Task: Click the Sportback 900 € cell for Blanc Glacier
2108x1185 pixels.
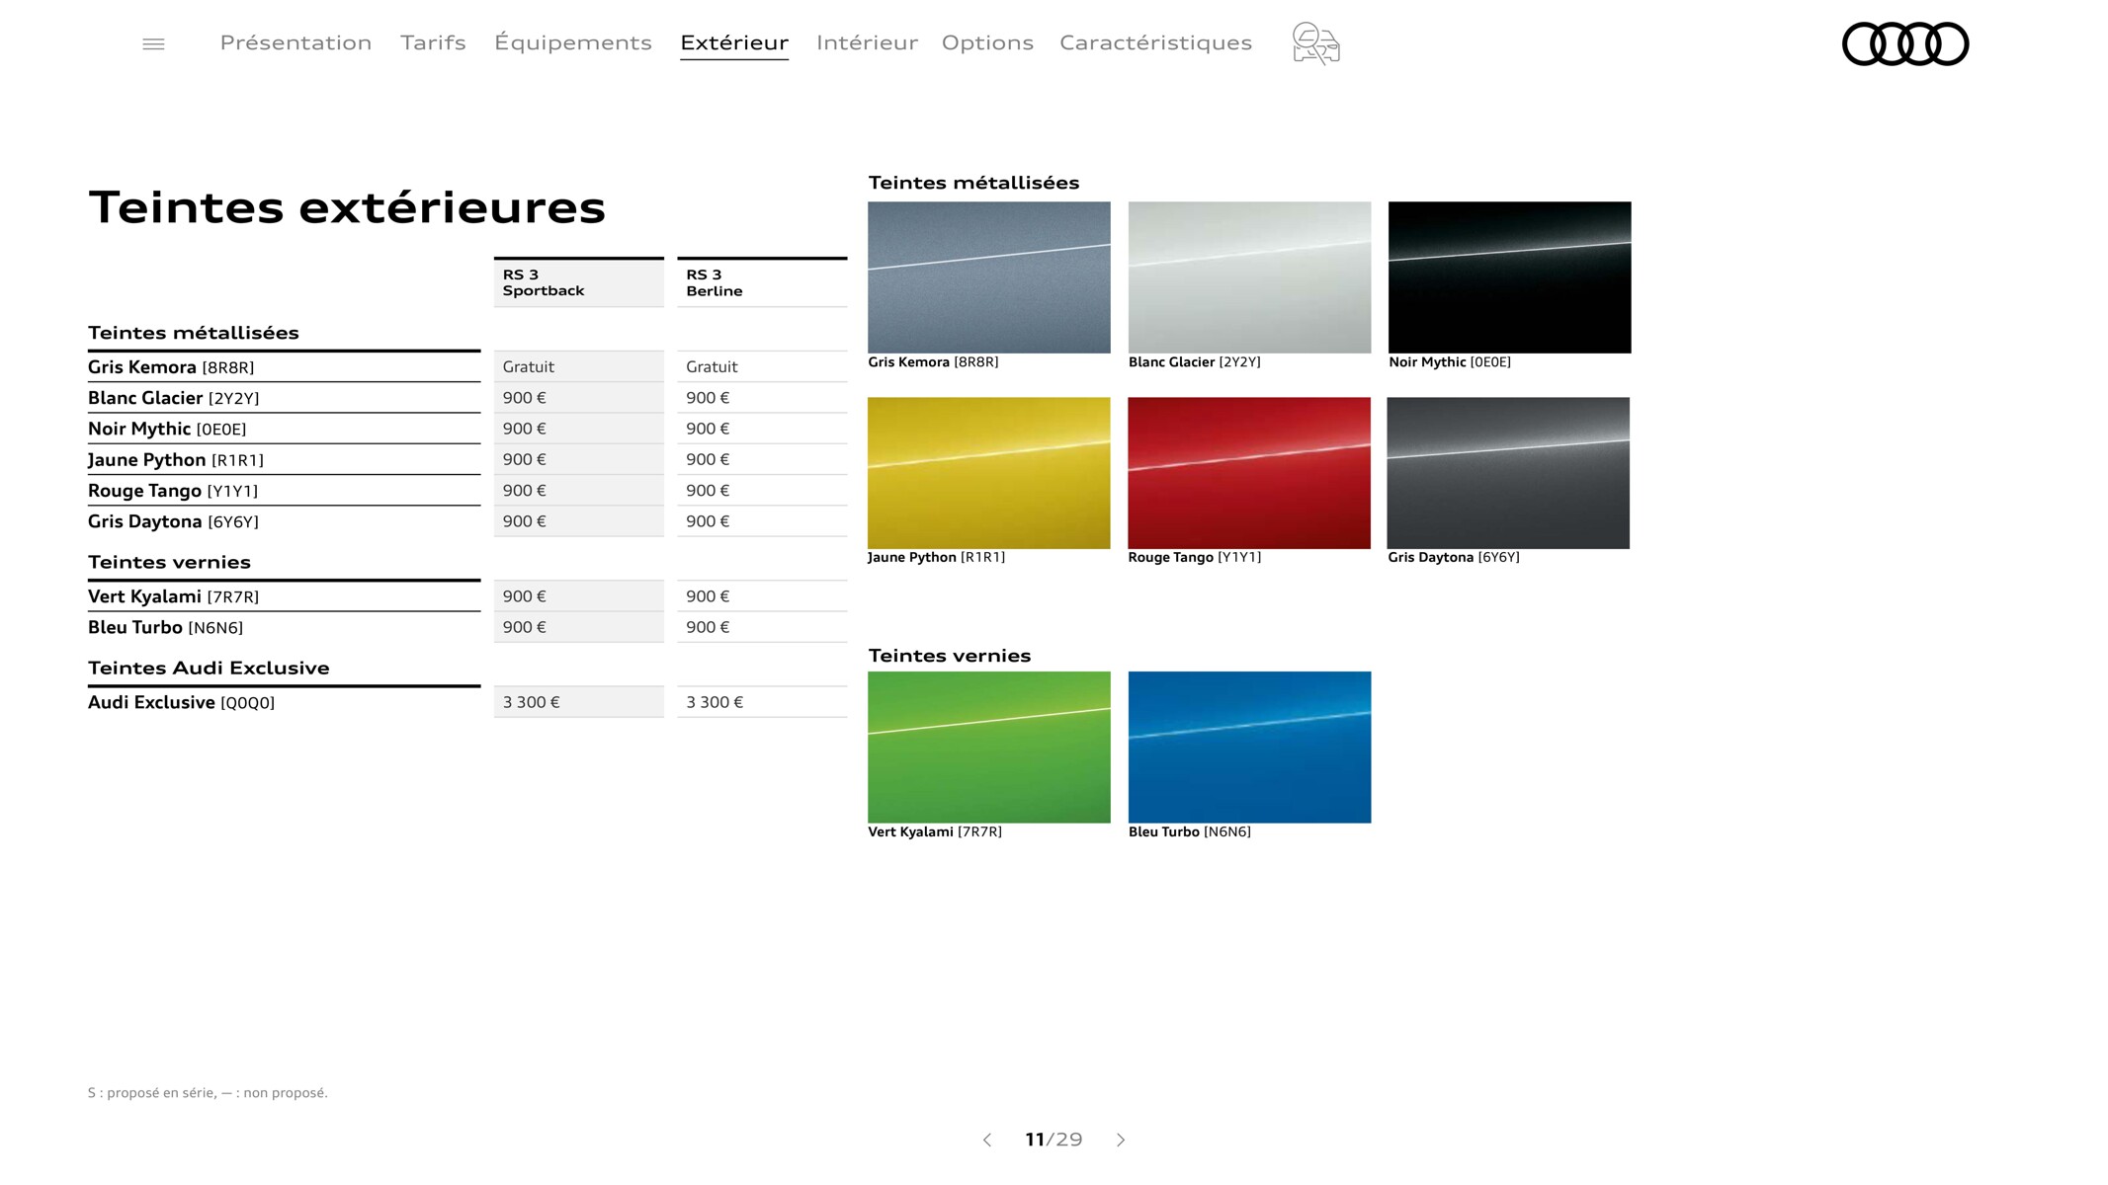Action: coord(579,398)
